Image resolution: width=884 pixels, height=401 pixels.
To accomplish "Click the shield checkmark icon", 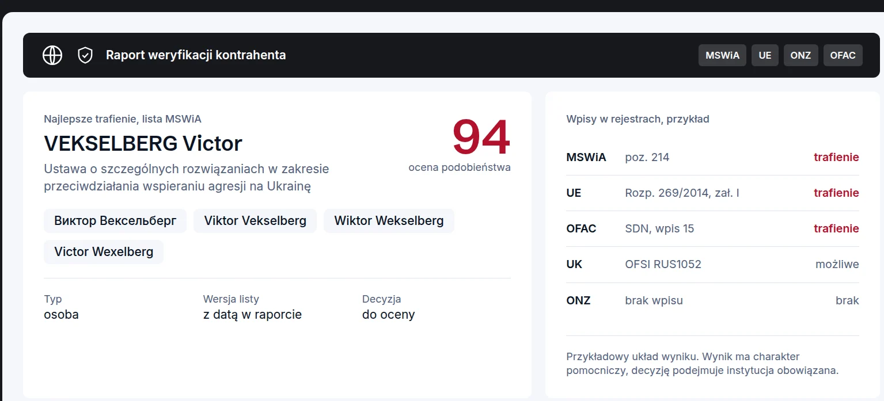I will (x=85, y=55).
